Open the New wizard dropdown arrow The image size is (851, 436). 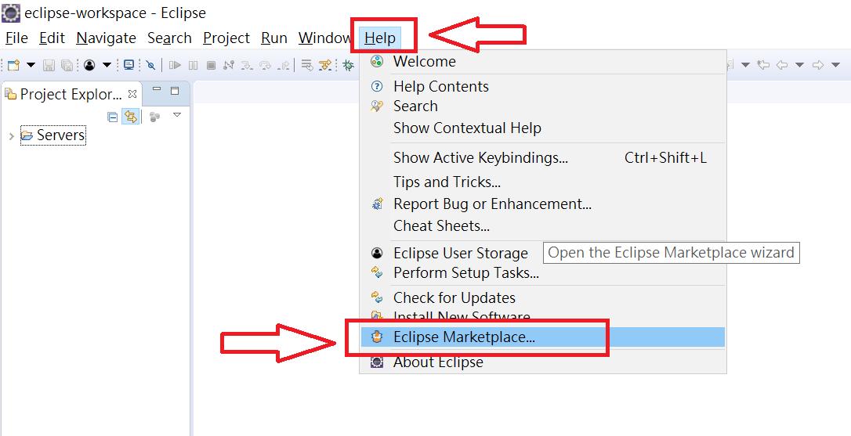point(31,66)
